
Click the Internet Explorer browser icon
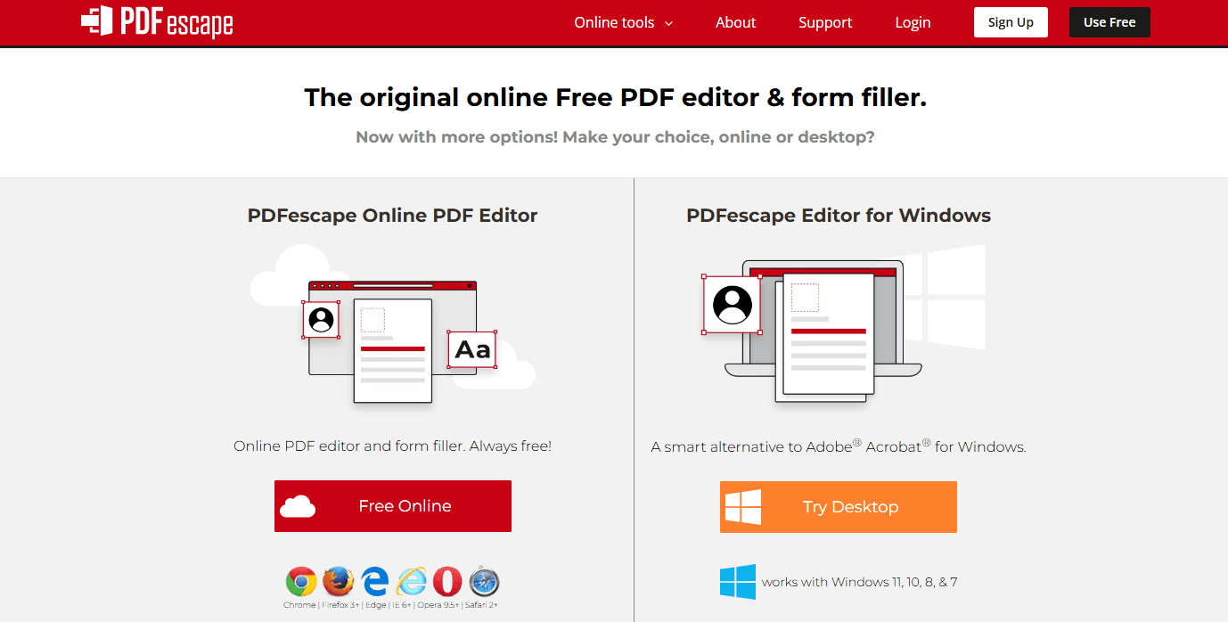(412, 582)
